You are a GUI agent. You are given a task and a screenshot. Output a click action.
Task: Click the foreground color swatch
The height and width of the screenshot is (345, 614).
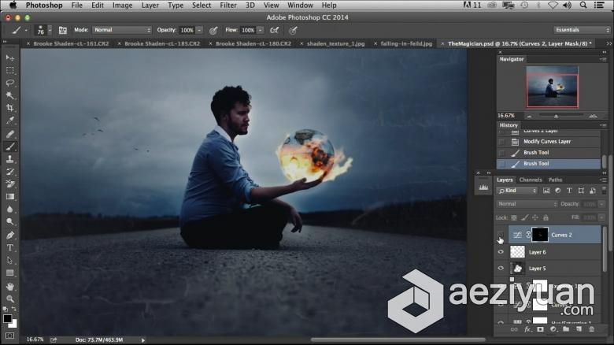click(x=7, y=318)
